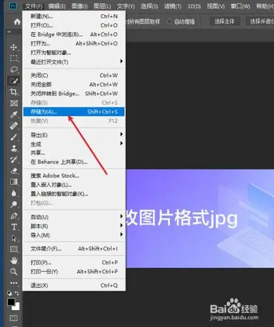This screenshot has width=274, height=327.
Task: Expand the 导出(E) submenu arrow
Action: 122,134
